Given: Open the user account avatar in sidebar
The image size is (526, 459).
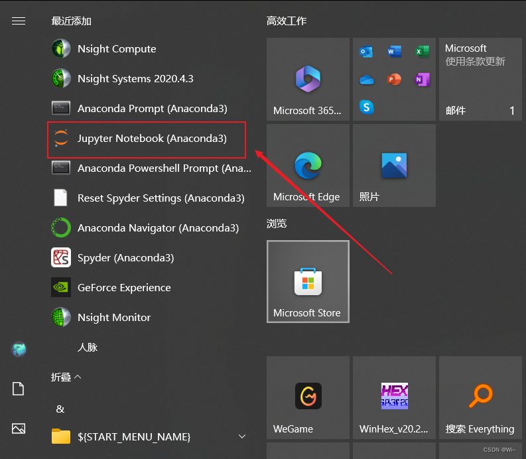Looking at the screenshot, I should (x=19, y=350).
